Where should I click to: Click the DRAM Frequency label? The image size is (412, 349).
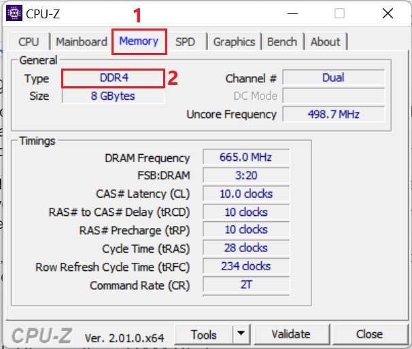(147, 158)
